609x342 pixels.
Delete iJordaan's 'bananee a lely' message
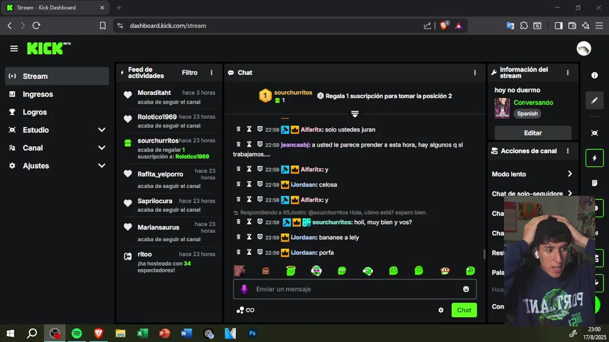coord(239,237)
